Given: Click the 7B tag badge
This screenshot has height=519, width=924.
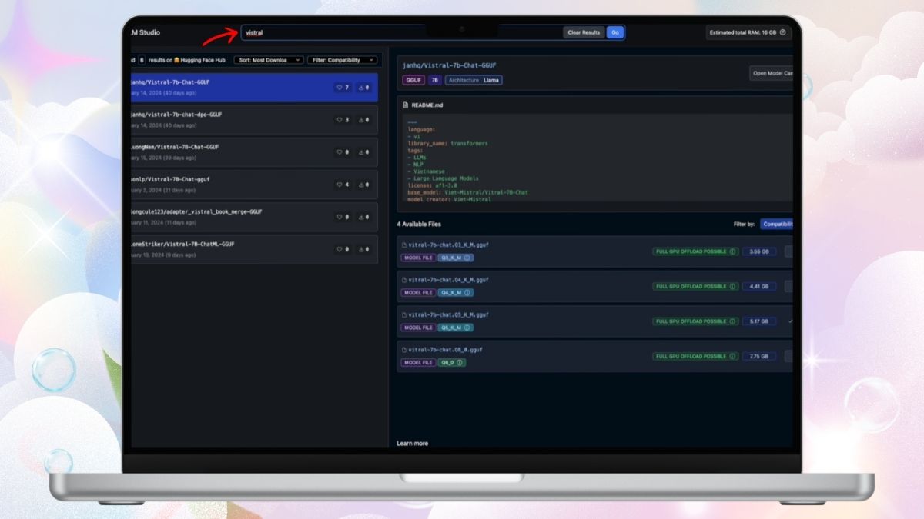Looking at the screenshot, I should (434, 80).
